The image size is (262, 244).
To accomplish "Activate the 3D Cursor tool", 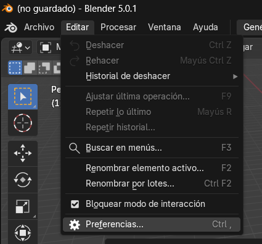I will 23,123.
